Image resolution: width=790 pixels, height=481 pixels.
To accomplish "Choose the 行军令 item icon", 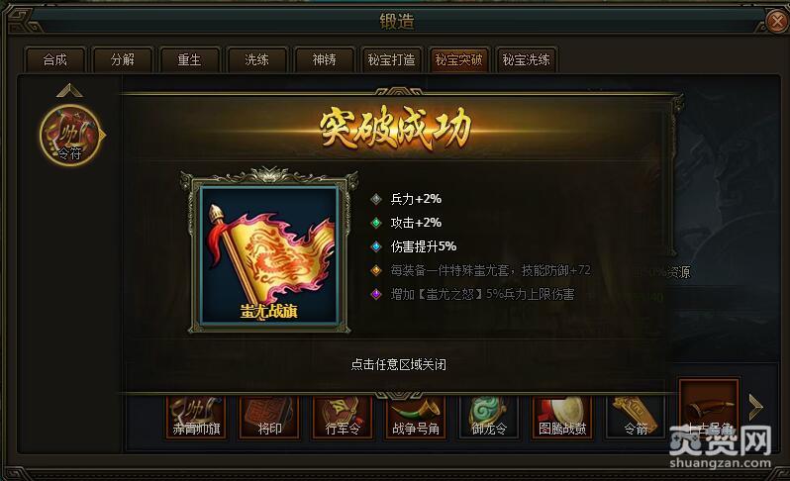I will click(343, 417).
